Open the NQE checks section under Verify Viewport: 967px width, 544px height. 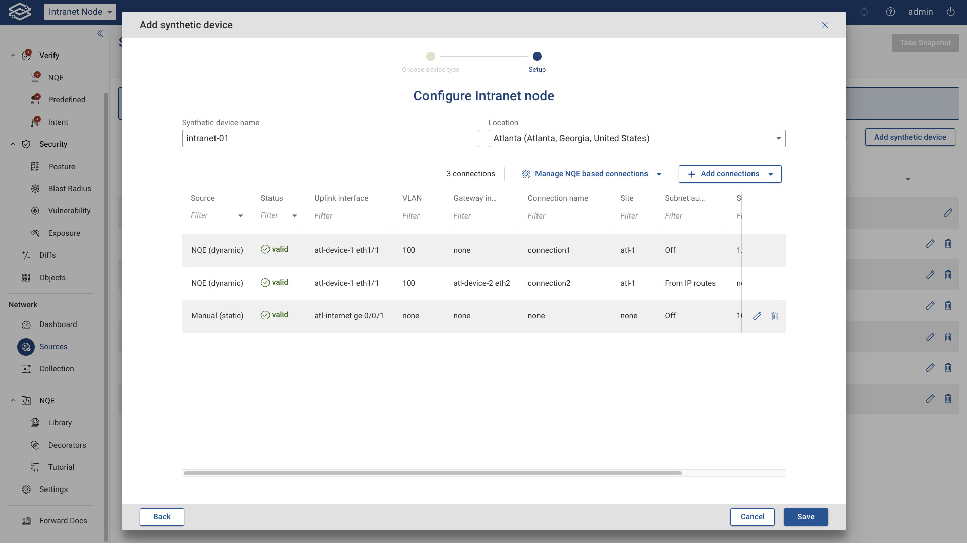pyautogui.click(x=56, y=77)
